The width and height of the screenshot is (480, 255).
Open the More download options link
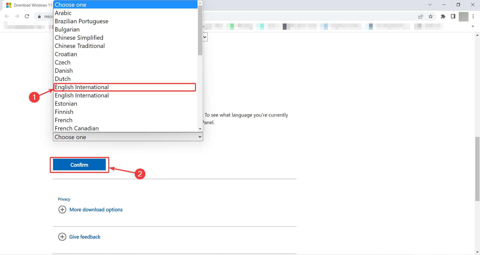(96, 210)
